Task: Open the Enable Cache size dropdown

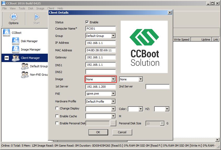Action: coord(113,116)
